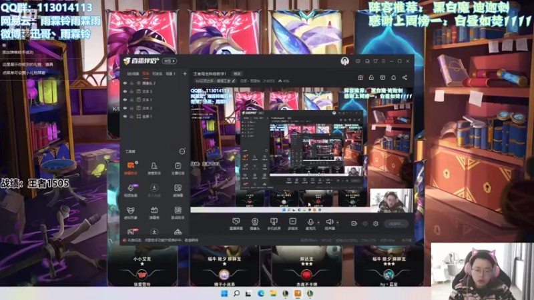Lock the 摄像头 2 layer
The height and width of the screenshot is (300, 534).
(131, 83)
